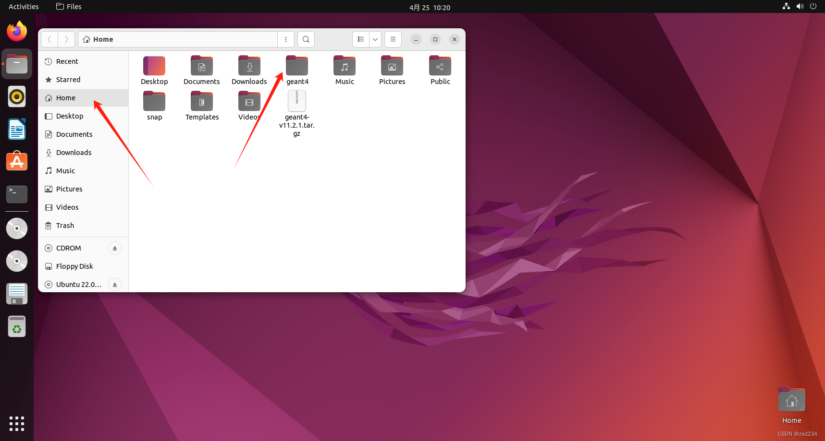Switch to list view in Files
The width and height of the screenshot is (825, 441).
(361, 39)
